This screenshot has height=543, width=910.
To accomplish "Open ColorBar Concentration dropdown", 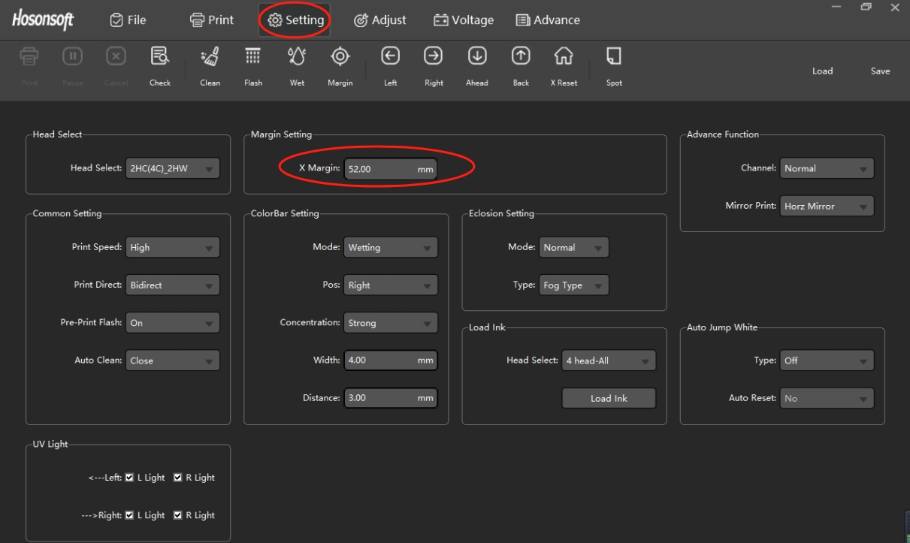I will pyautogui.click(x=390, y=323).
